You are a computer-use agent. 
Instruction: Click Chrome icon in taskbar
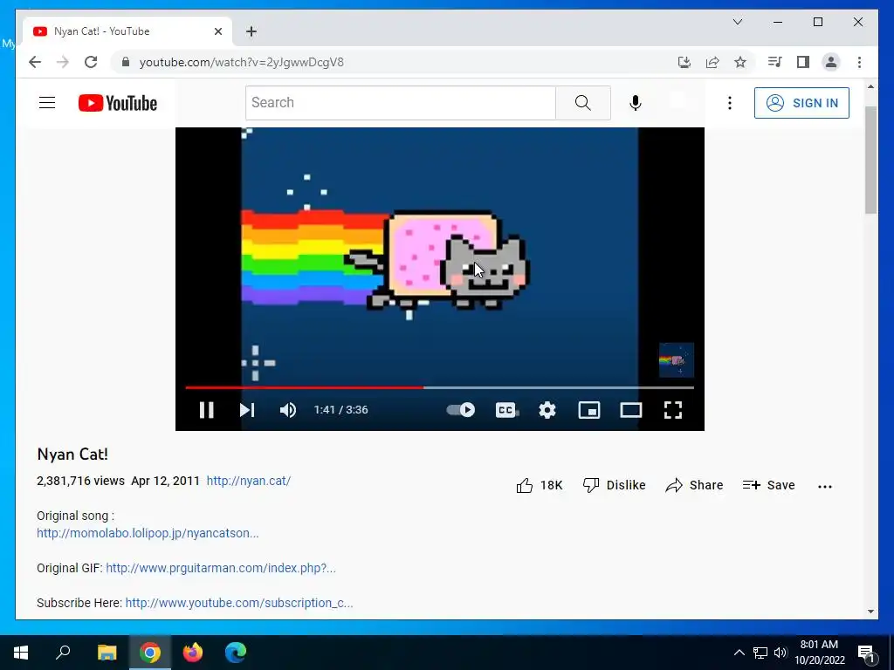click(150, 653)
